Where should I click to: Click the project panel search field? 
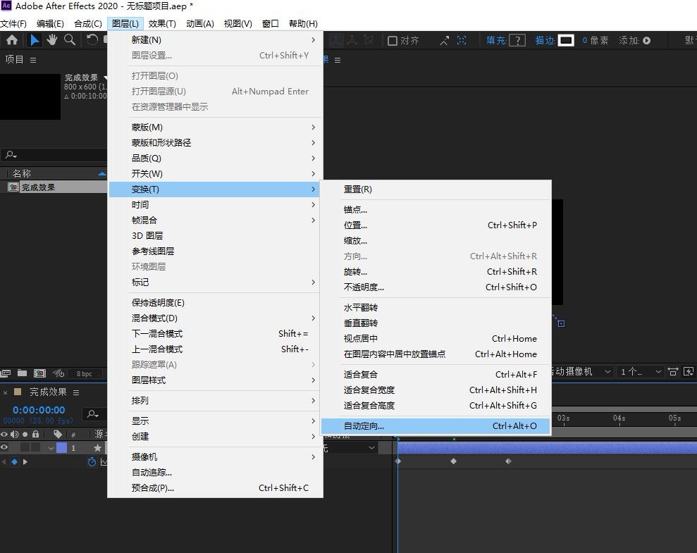pos(54,154)
